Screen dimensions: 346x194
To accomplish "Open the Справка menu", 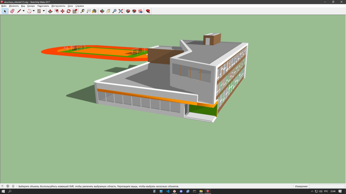I will (80, 6).
